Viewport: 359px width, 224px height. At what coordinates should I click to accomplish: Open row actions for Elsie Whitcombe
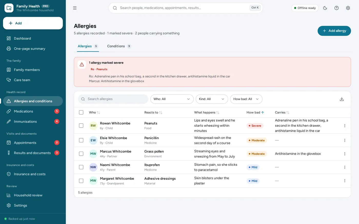pos(345,140)
